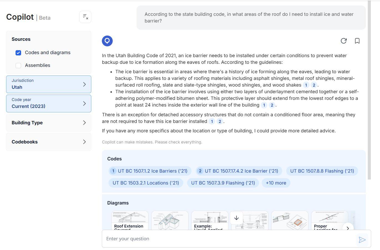
Task: Open citation 2 after 'wood shakes'
Action: coord(314,85)
